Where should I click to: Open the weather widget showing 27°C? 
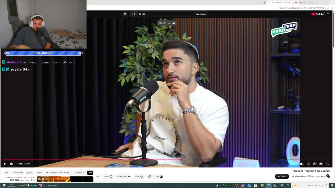[49, 185]
